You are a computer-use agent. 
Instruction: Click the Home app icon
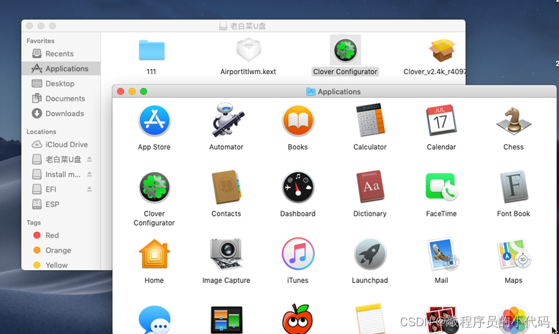[x=154, y=254]
